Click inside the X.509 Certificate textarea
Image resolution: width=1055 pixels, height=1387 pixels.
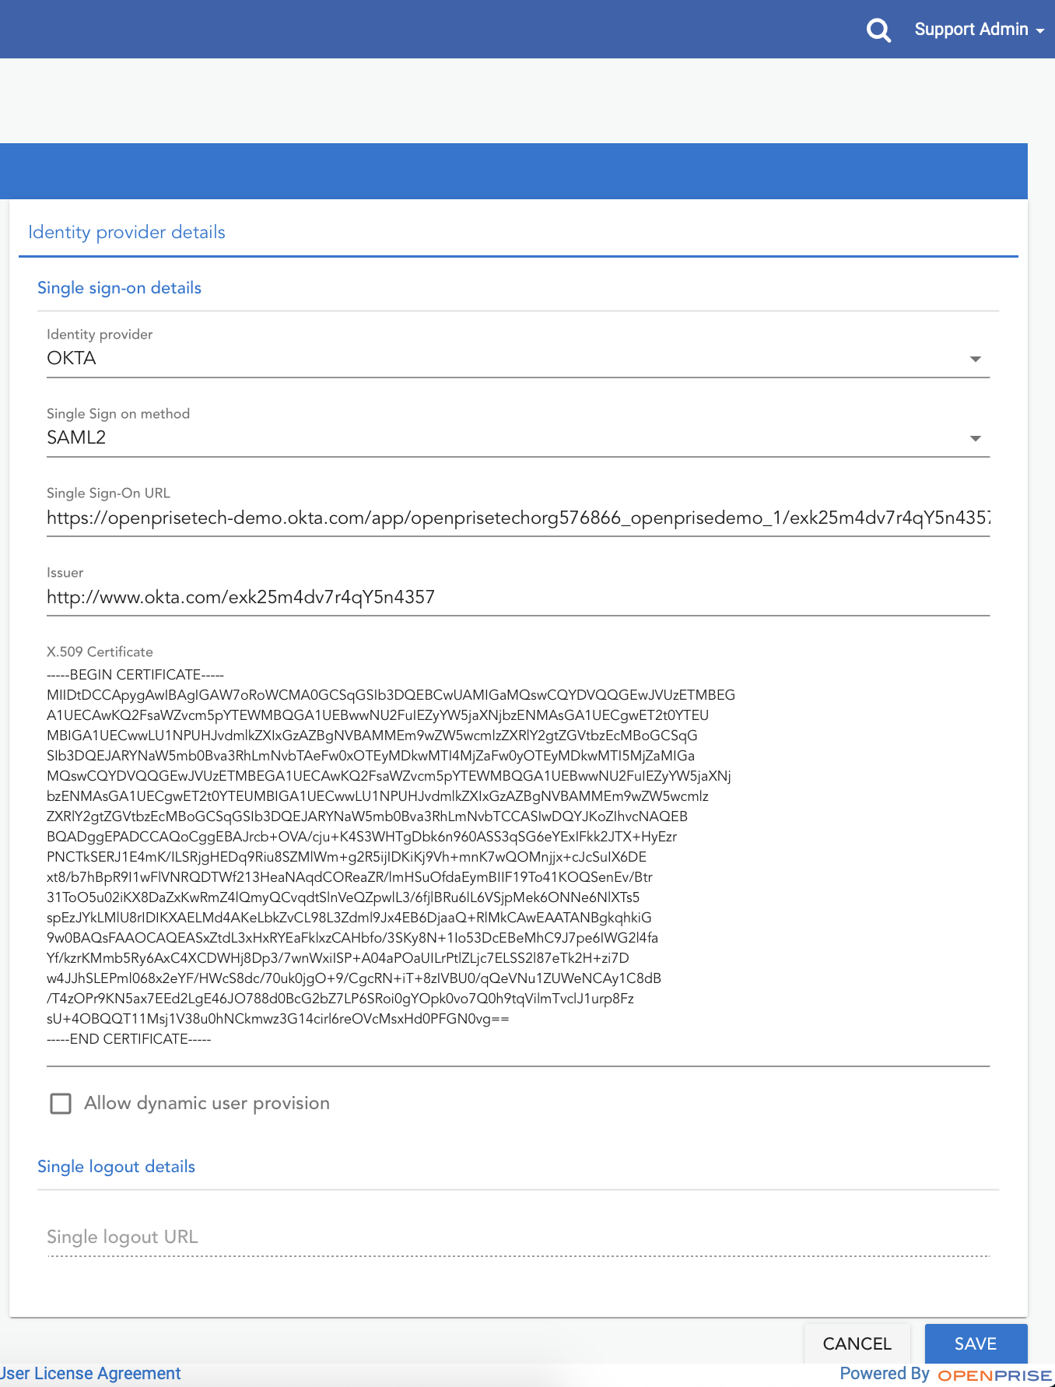coord(518,857)
